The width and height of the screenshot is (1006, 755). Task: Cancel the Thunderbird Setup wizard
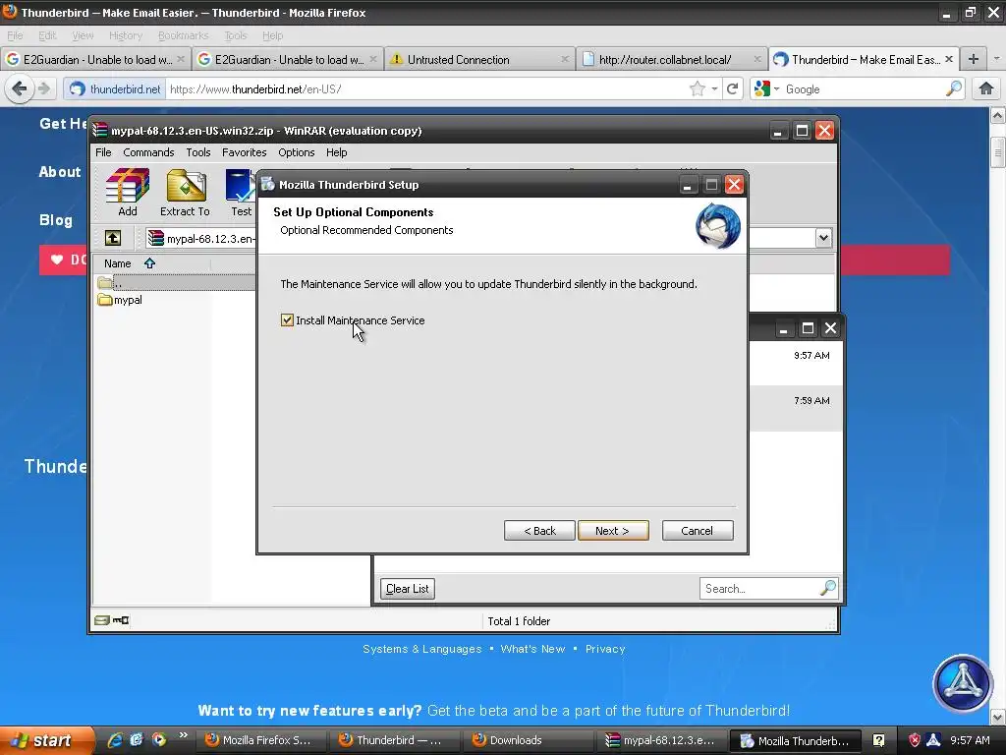point(698,530)
